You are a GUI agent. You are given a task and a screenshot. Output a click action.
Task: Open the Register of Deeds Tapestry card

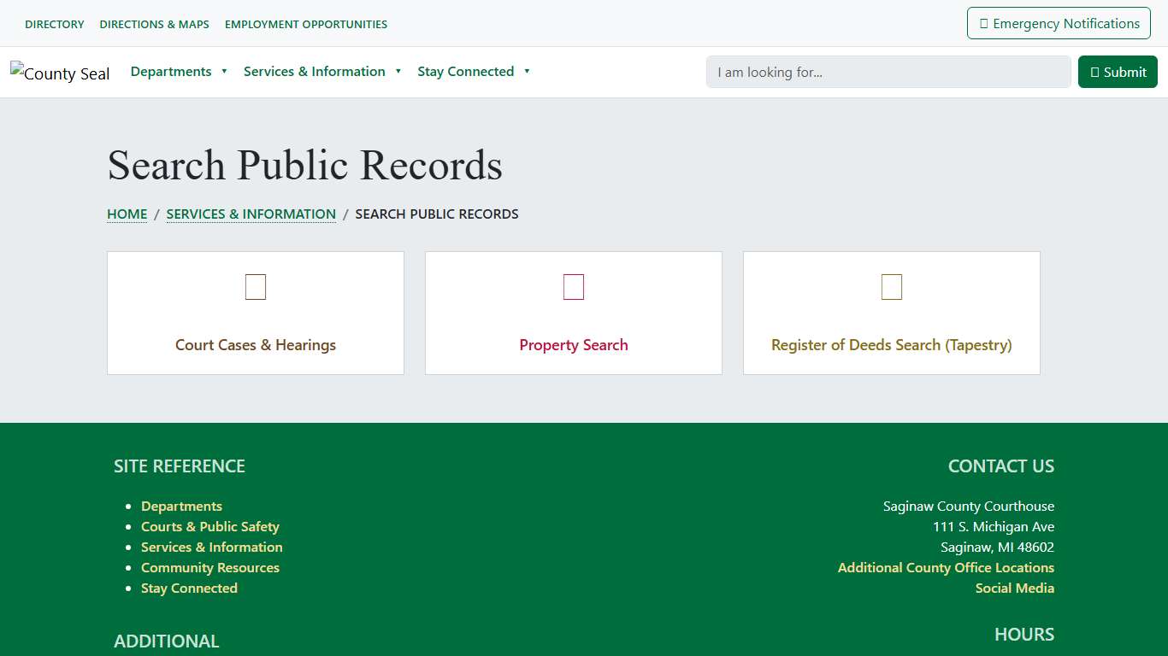[892, 344]
